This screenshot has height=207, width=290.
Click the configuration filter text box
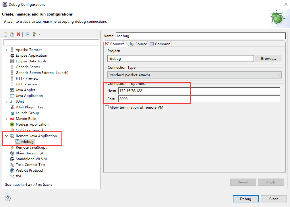pyautogui.click(x=51, y=42)
